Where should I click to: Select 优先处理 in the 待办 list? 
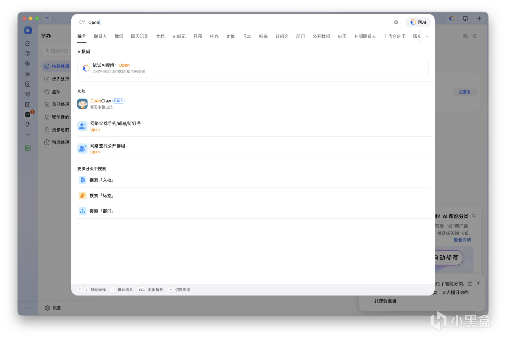(57, 79)
